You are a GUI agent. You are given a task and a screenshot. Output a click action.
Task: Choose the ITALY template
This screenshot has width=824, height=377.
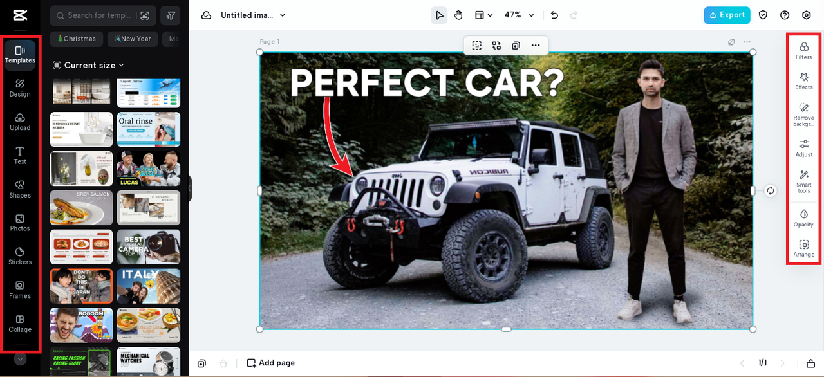click(x=149, y=286)
